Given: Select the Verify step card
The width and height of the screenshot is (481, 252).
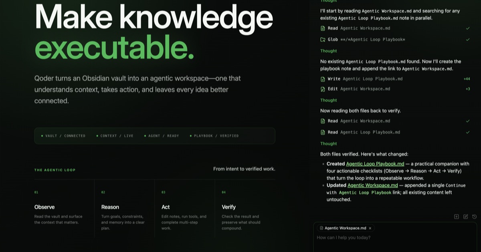Looking at the screenshot, I should (245, 209).
